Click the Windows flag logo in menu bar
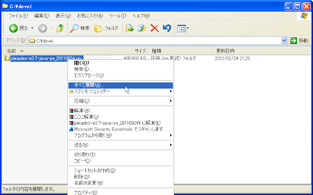313x195 pixels. tap(304, 16)
